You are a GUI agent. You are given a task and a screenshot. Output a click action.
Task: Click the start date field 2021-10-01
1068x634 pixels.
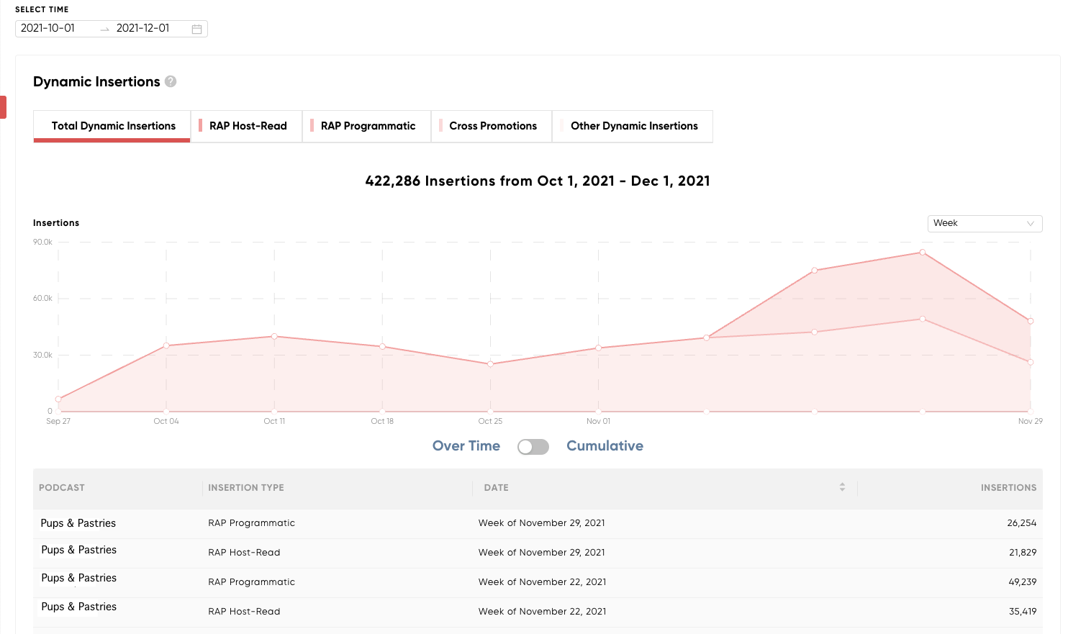pos(48,28)
